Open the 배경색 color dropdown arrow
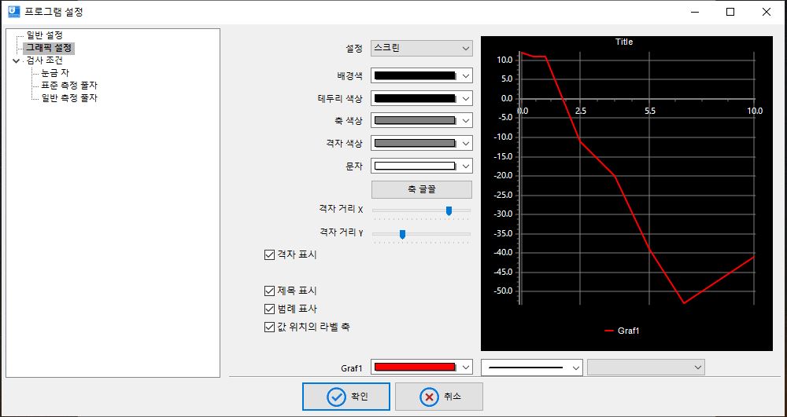This screenshot has width=787, height=417. 466,76
